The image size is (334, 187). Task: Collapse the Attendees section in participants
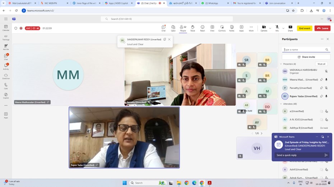pyautogui.click(x=281, y=104)
